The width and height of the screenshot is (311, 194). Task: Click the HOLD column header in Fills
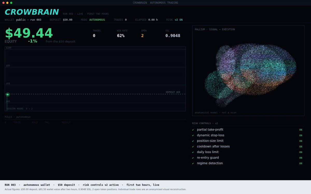(35, 123)
